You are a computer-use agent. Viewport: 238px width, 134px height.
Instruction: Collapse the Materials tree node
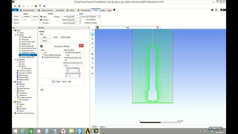(x=16, y=60)
